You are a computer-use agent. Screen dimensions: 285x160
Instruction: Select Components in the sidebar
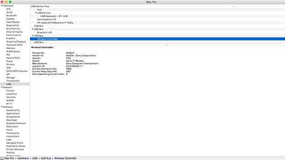click(x=13, y=117)
